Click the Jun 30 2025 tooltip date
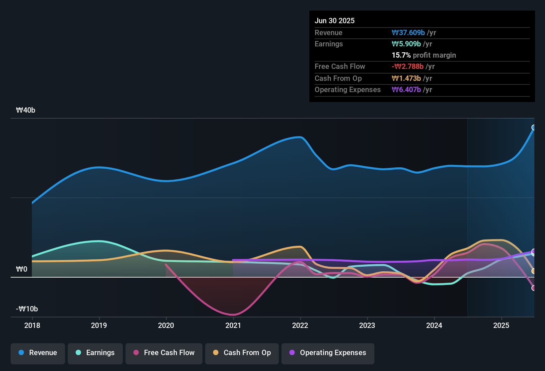 coord(335,21)
